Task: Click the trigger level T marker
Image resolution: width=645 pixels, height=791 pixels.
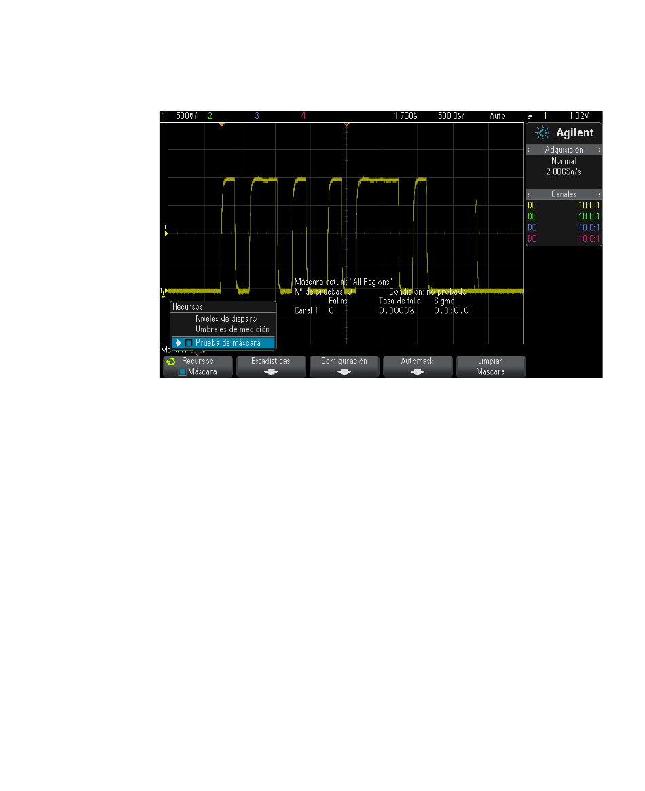Action: 166,230
